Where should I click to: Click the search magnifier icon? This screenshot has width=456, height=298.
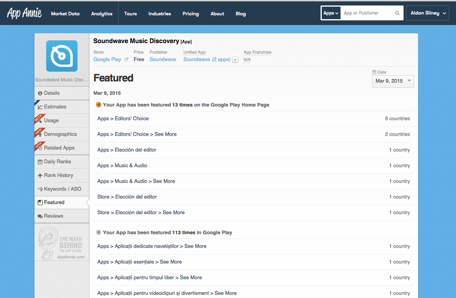pos(397,13)
